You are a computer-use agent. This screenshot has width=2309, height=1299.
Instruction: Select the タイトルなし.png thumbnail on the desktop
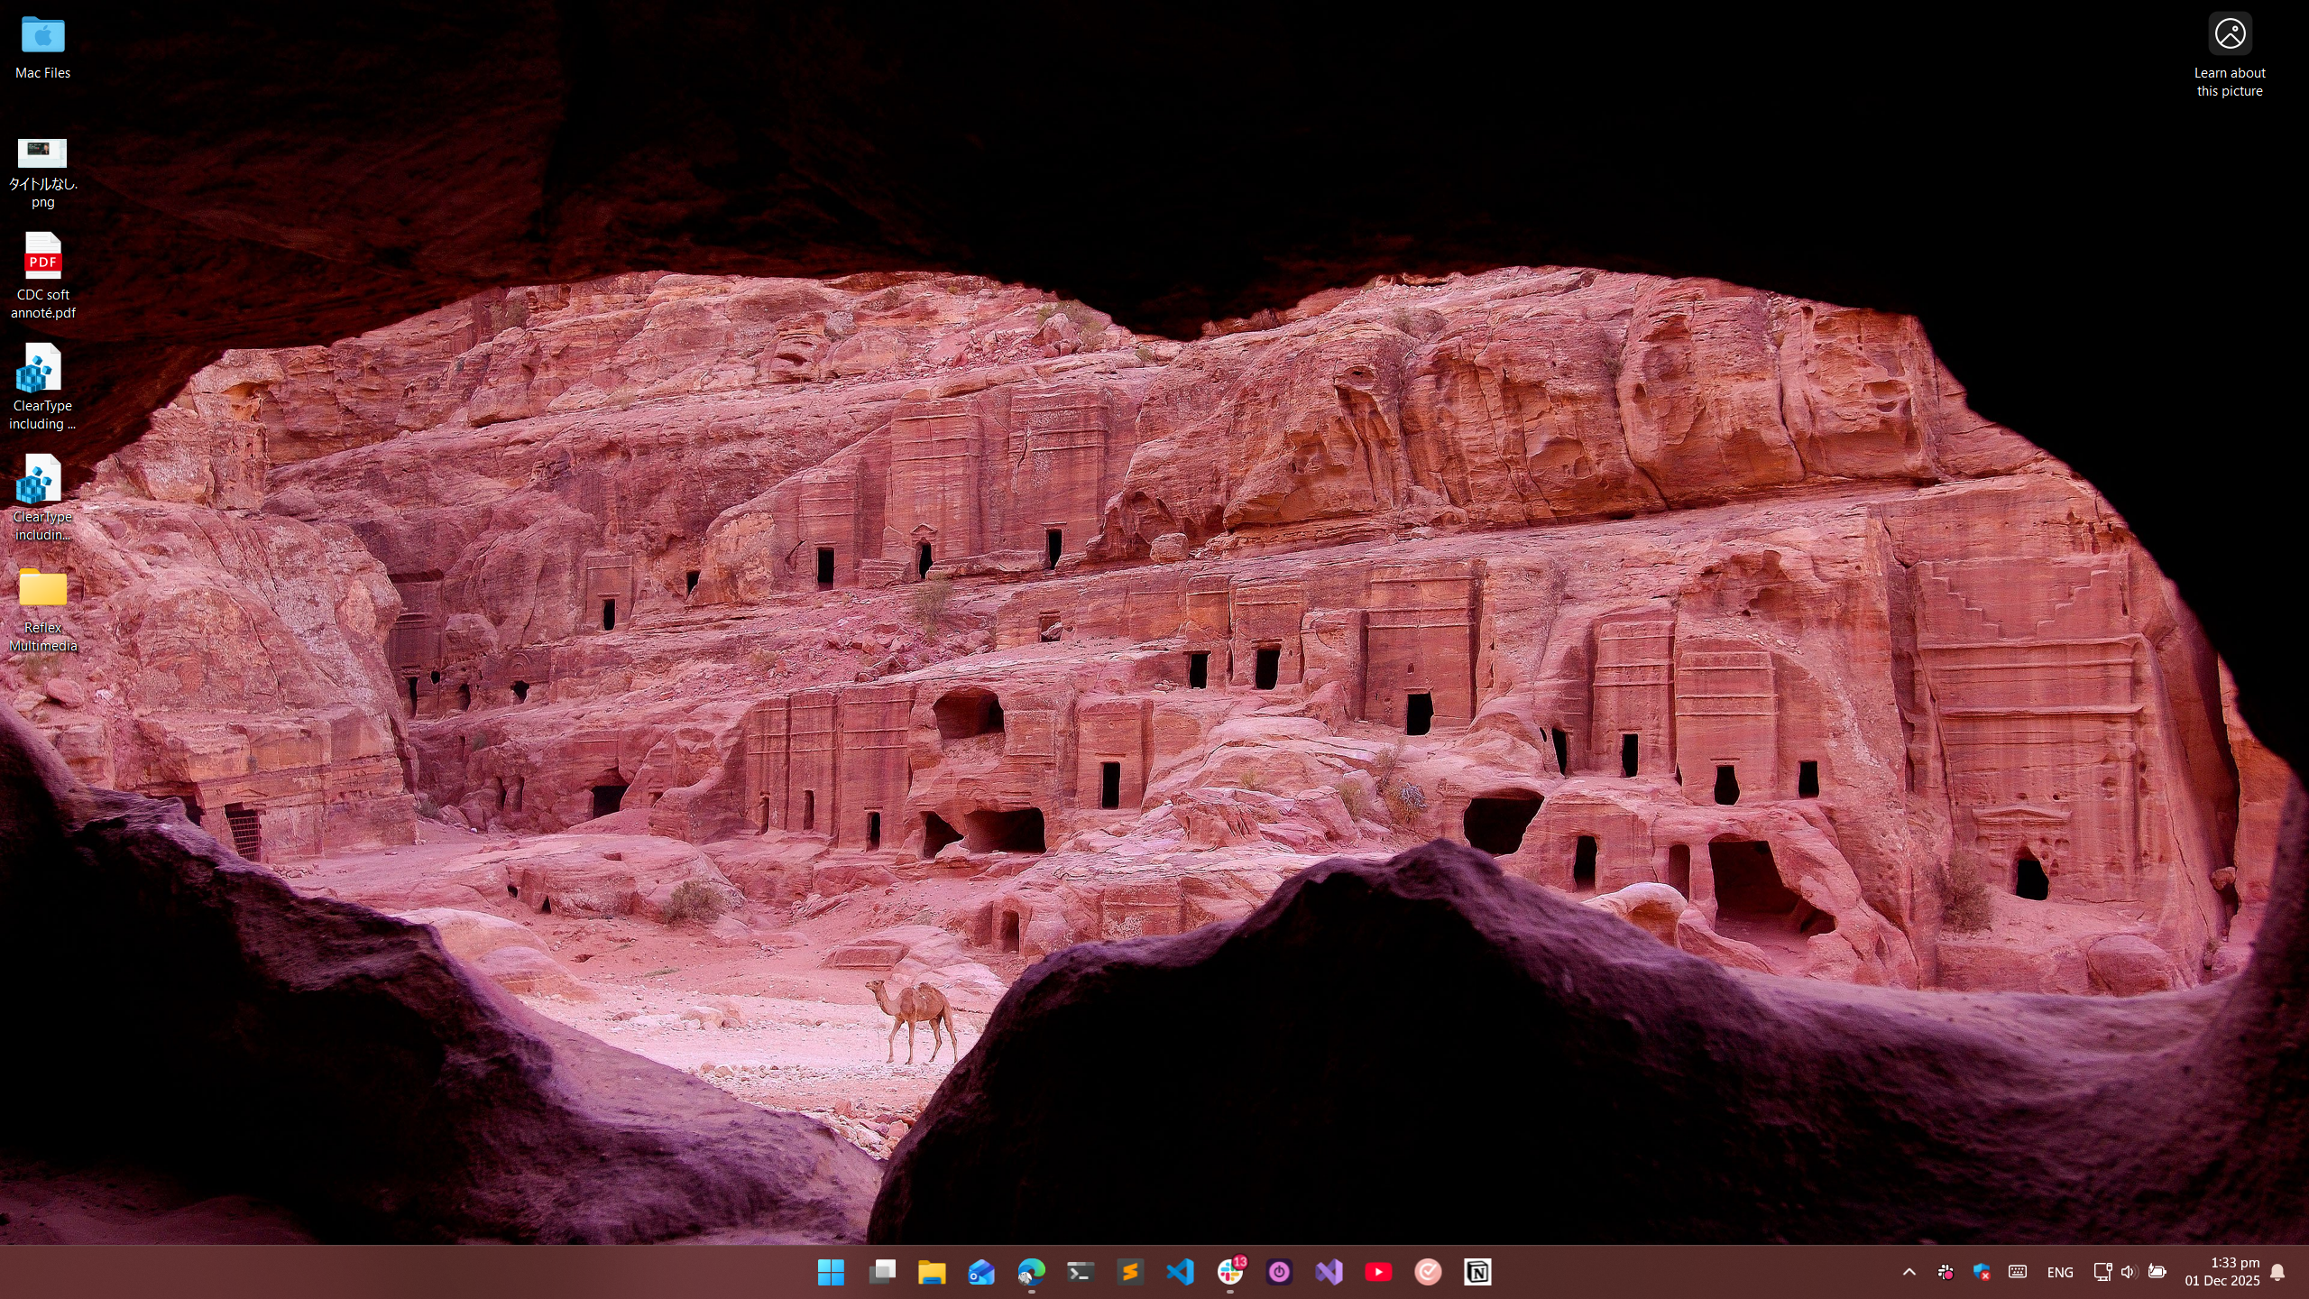pos(42,154)
